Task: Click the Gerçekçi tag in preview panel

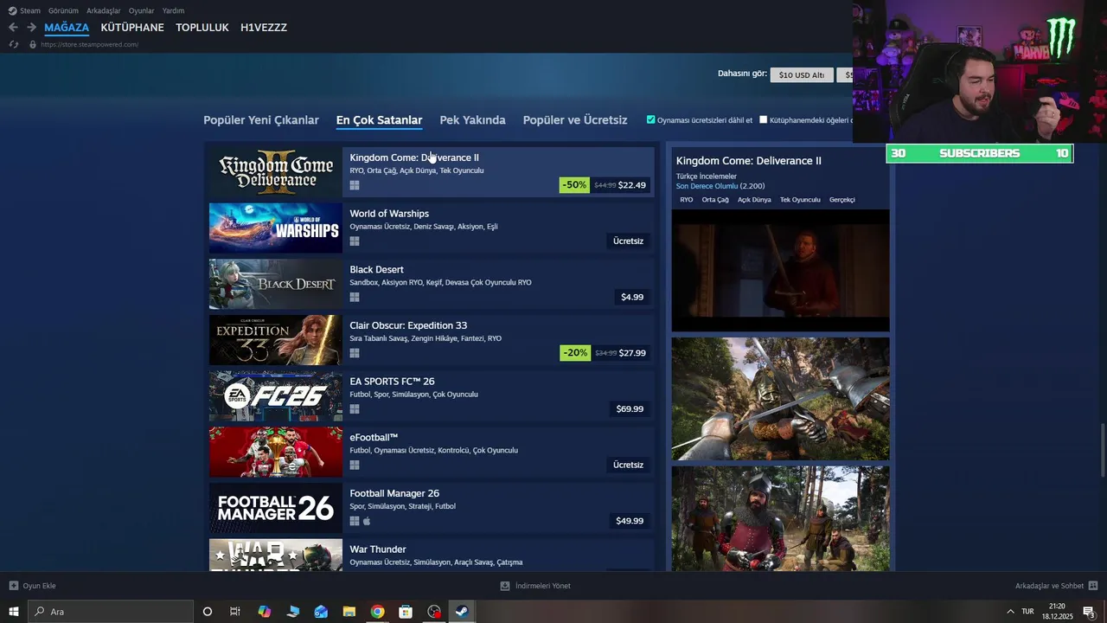Action: (x=842, y=200)
